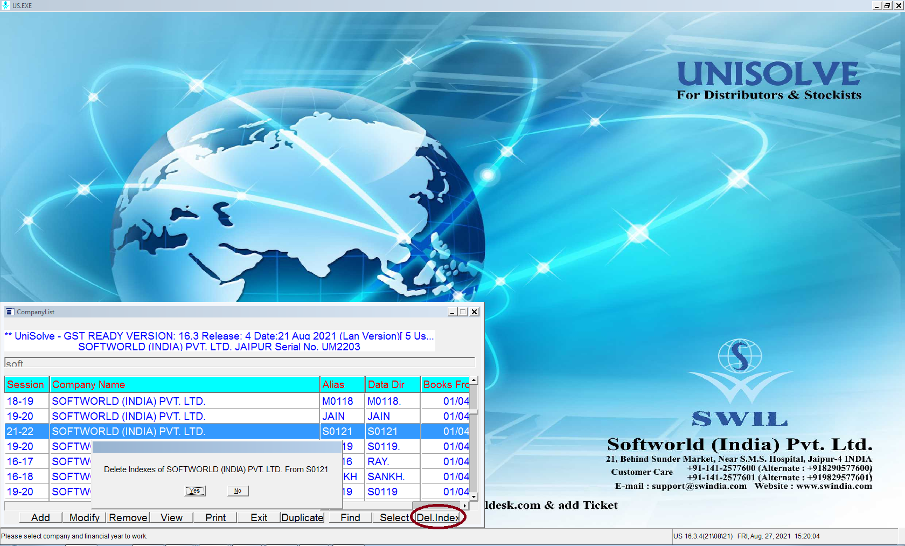The width and height of the screenshot is (905, 546).
Task: Maximize the CompanyList window
Action: (x=463, y=312)
